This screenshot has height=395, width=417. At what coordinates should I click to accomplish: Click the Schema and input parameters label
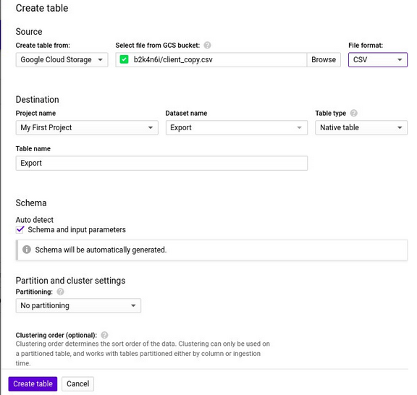[77, 229]
